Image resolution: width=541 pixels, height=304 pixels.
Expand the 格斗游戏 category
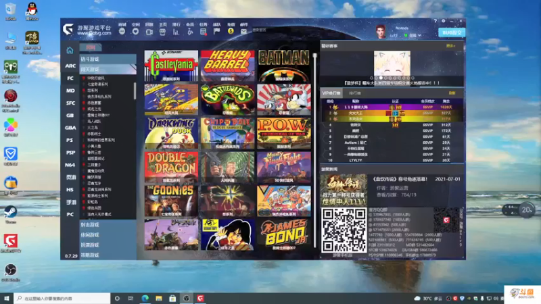108,59
